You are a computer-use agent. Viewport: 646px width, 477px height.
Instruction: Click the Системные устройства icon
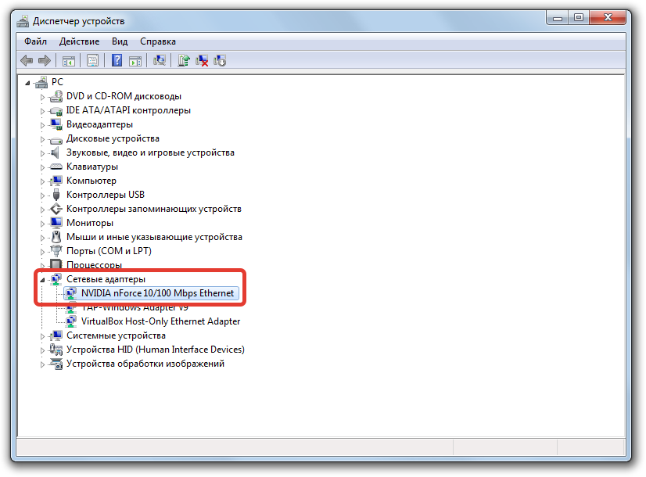point(56,335)
